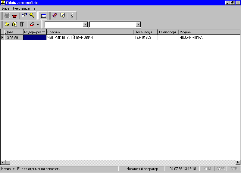This screenshot has width=241, height=173.
Task: Toggle the table grid view icon
Action: click(43, 16)
